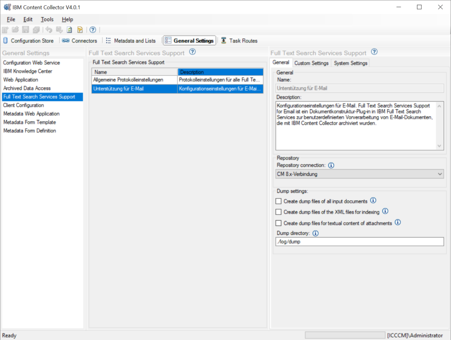Click the Dump directory input field
The width and height of the screenshot is (451, 340).
point(359,242)
